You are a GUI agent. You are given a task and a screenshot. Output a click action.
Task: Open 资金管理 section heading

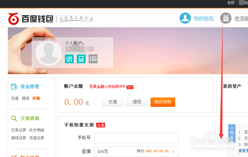pos(30,87)
